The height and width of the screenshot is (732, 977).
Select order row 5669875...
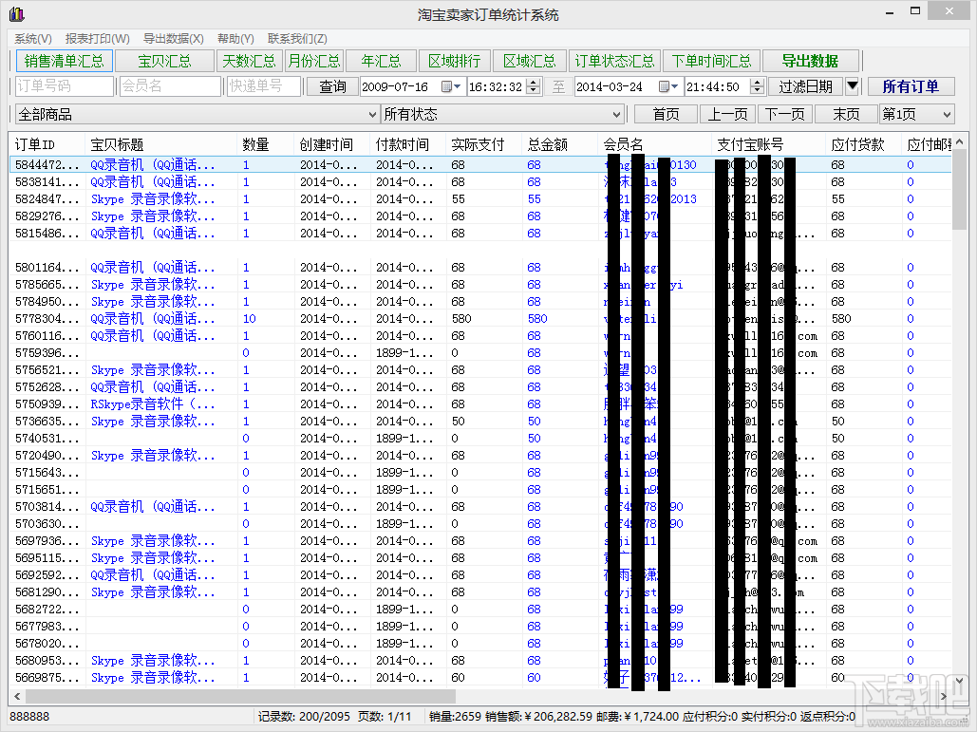click(x=480, y=678)
